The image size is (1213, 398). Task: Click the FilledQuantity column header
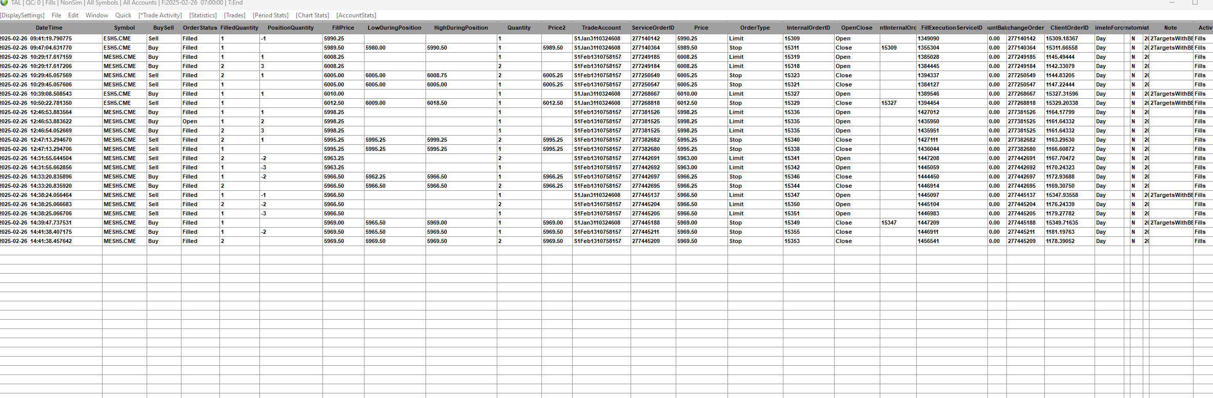click(239, 28)
